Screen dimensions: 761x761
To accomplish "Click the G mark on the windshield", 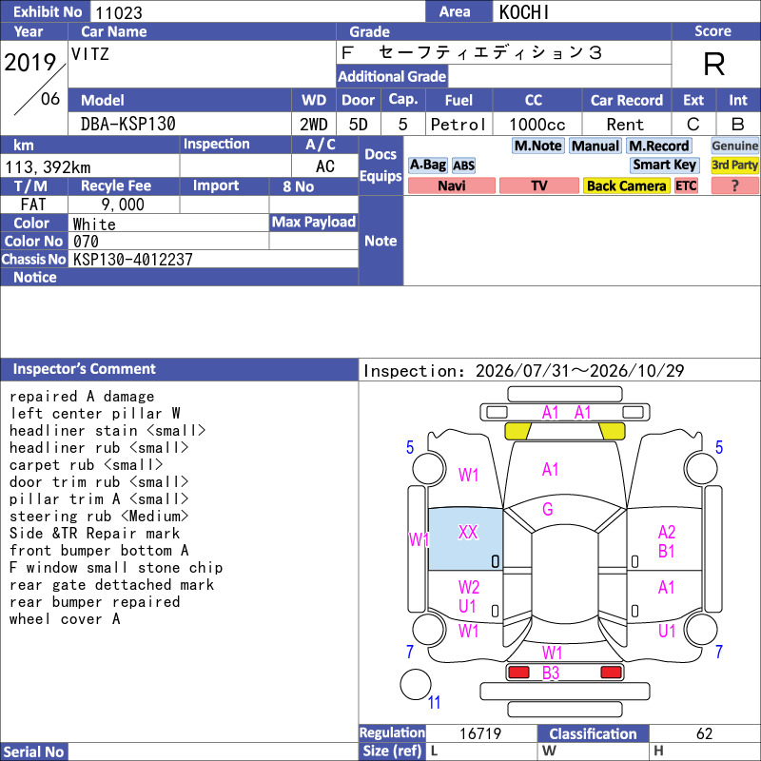I will [548, 509].
